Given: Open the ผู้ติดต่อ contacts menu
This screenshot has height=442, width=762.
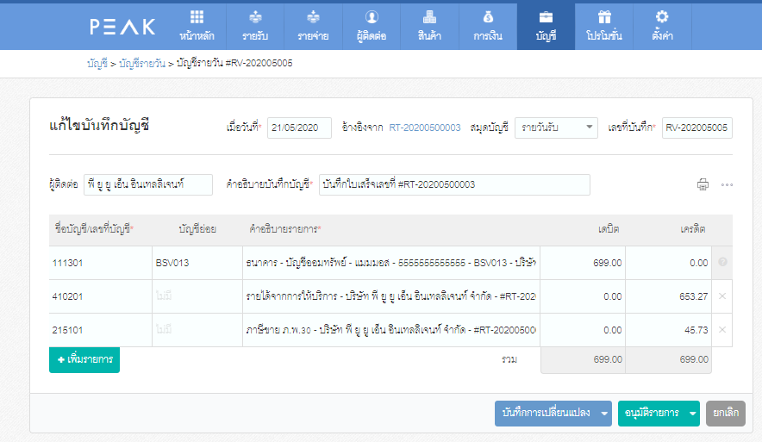Looking at the screenshot, I should [x=372, y=26].
